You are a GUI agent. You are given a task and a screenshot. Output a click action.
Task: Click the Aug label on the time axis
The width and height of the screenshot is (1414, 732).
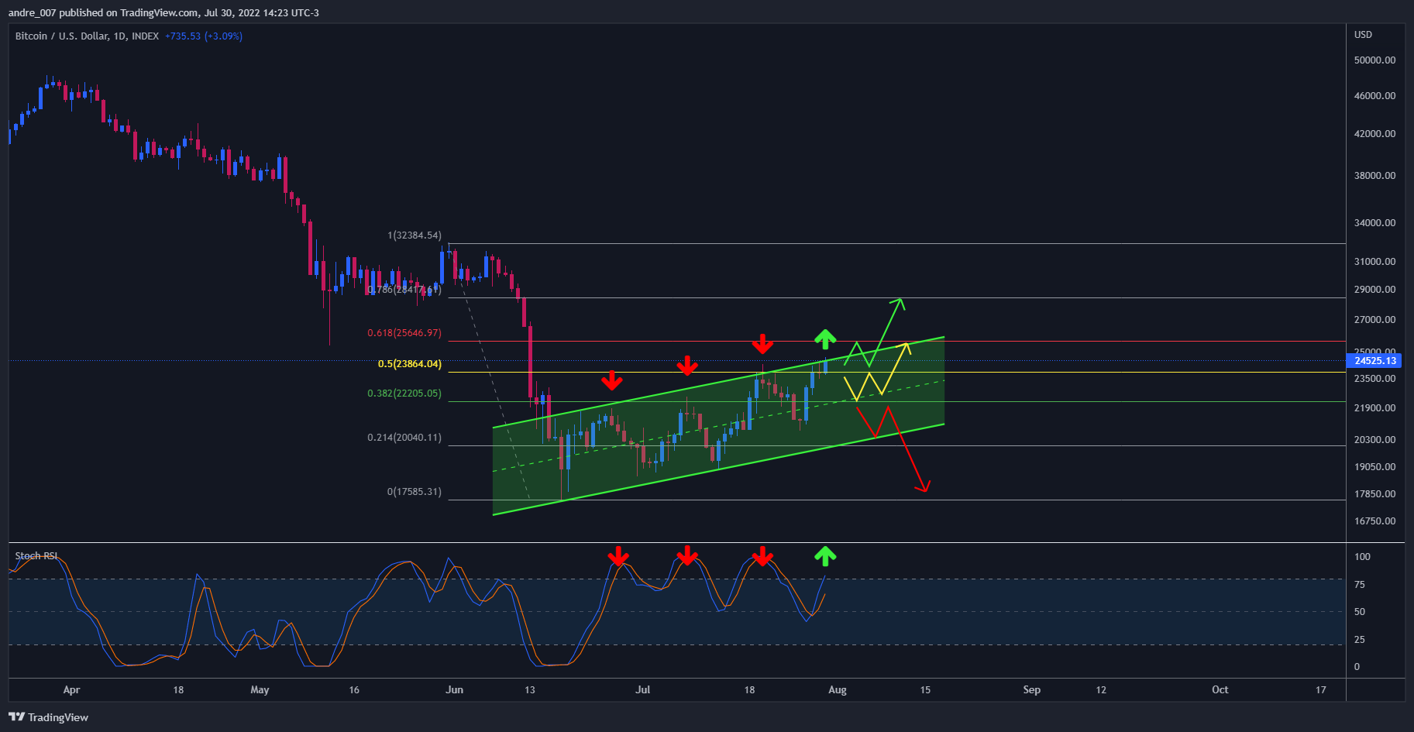[838, 690]
